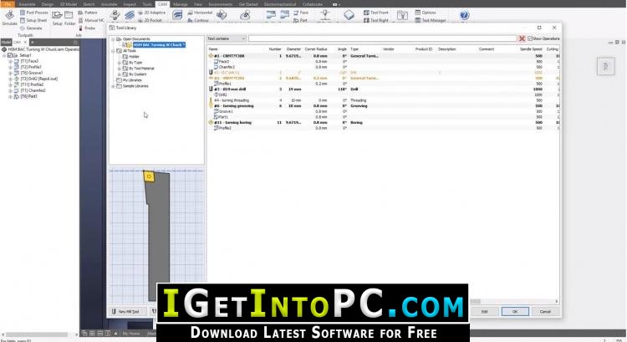Screen dimensions: 627x342
Task: Select the #4 - turning threading tool row
Action: [x=383, y=100]
